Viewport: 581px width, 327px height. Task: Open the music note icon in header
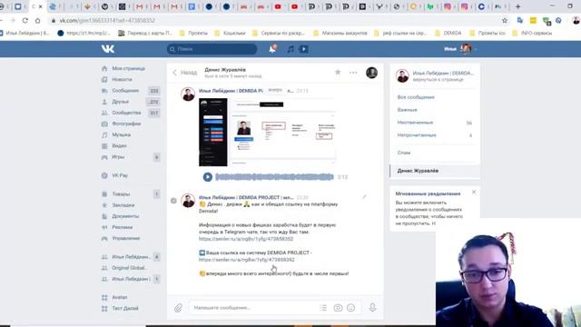290,49
